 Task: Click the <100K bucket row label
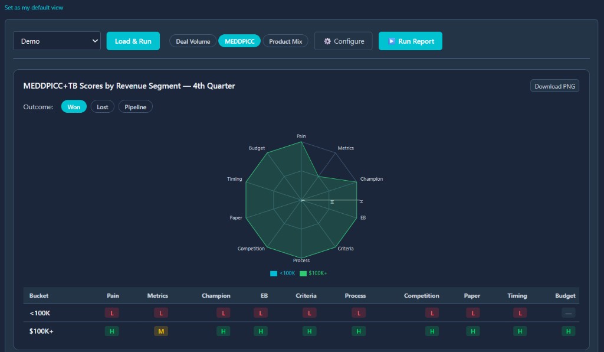(x=40, y=313)
